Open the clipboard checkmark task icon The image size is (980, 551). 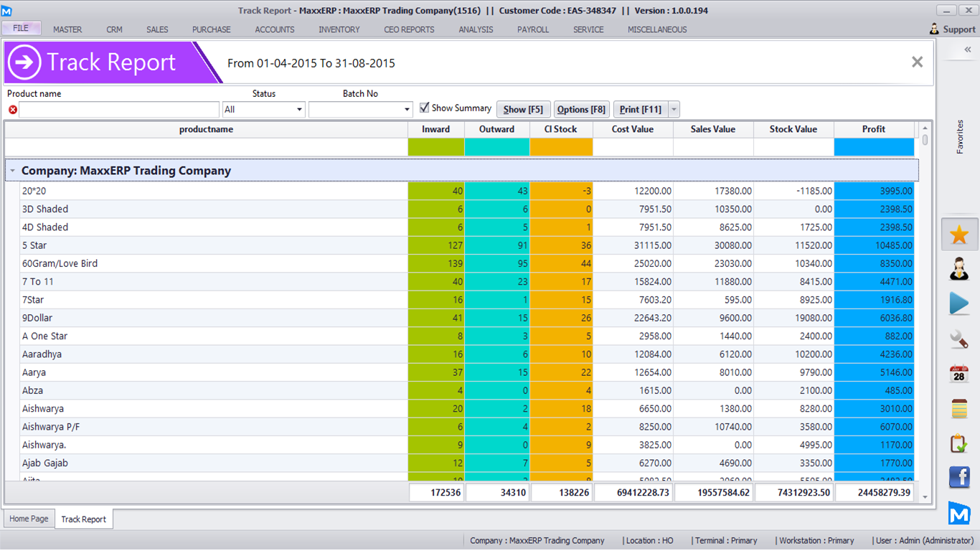pos(958,443)
